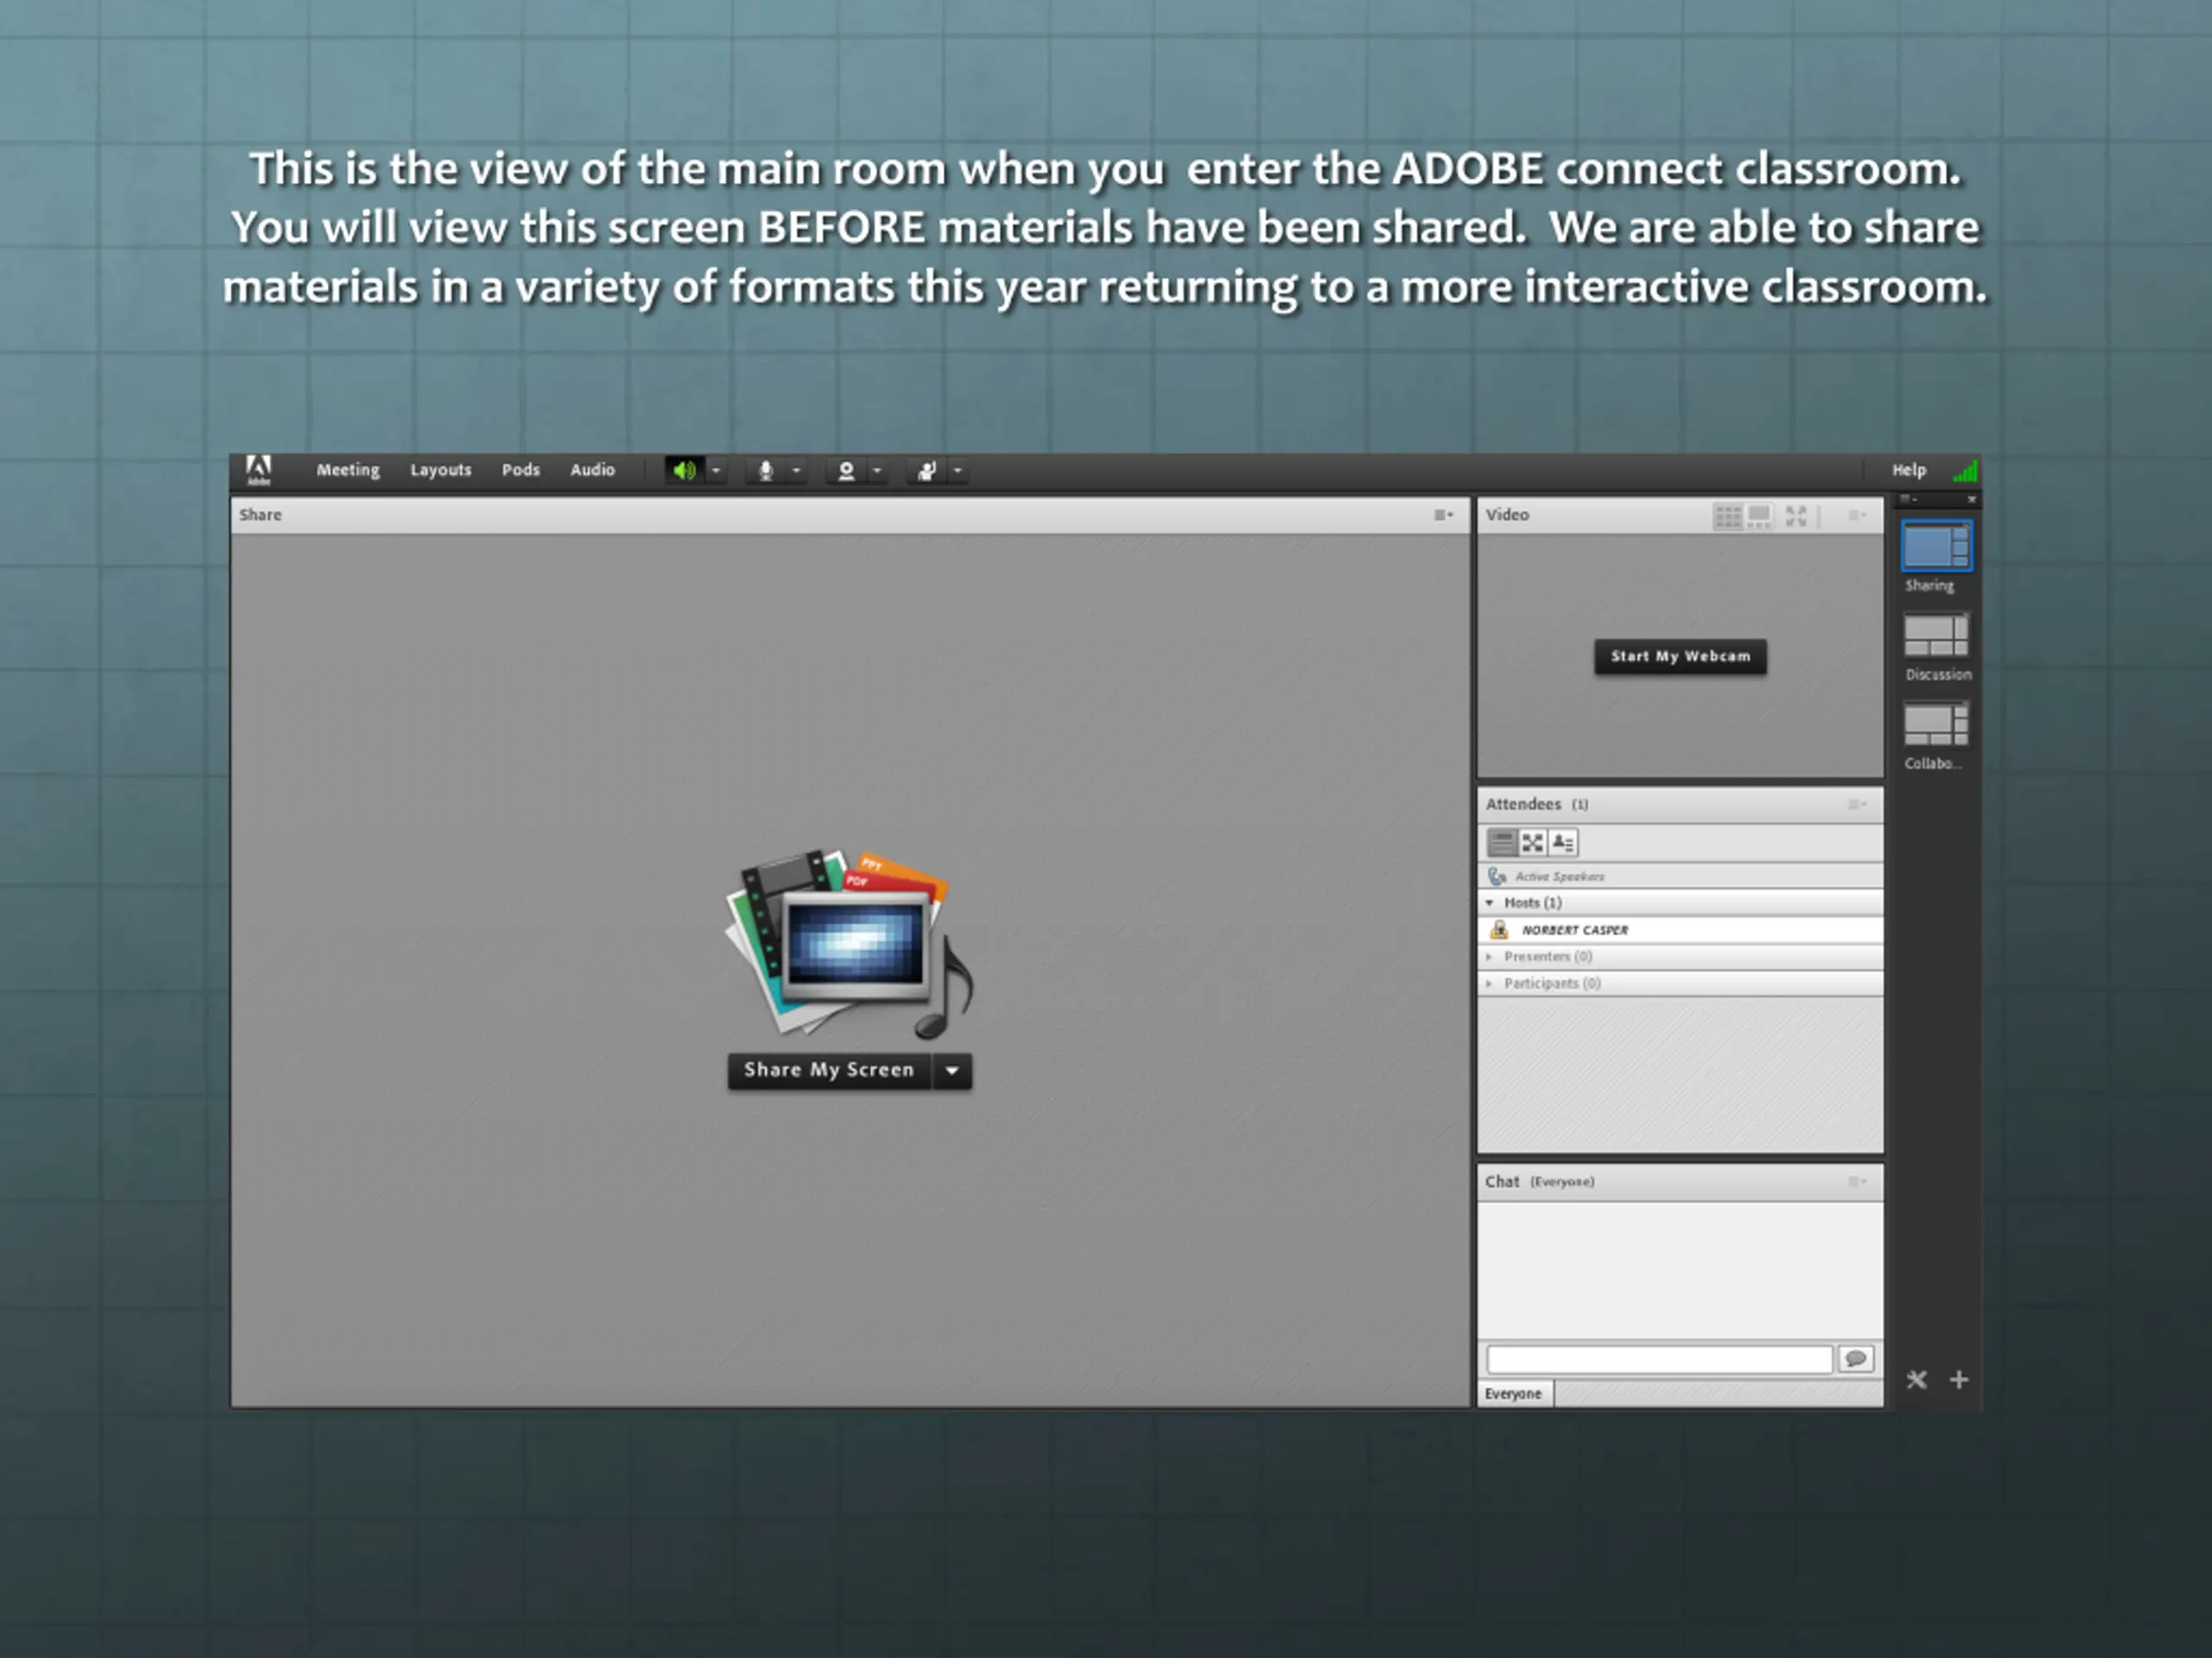Open the Pods menu

[520, 470]
